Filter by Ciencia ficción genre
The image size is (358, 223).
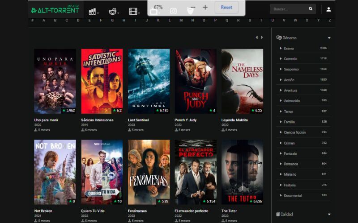click(x=294, y=132)
